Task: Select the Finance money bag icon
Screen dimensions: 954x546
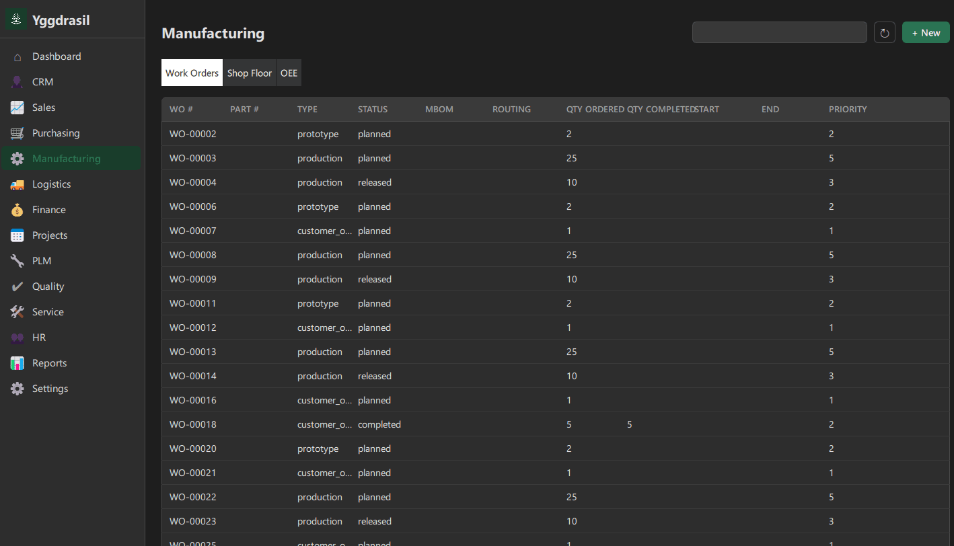Action: click(17, 209)
